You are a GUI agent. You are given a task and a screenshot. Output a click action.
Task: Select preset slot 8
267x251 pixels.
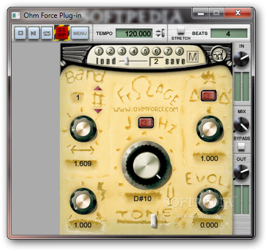[x=180, y=51]
